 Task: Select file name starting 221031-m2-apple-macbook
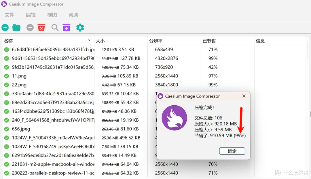(x=53, y=164)
